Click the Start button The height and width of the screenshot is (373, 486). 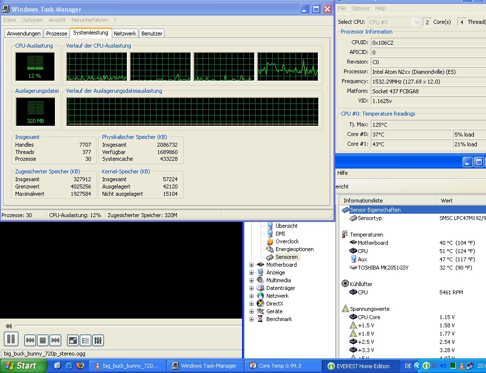(x=23, y=366)
